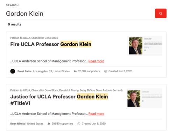
Task: Open the Justice for UCLA Professor Gordon Klein petition
Action: pos(59,100)
